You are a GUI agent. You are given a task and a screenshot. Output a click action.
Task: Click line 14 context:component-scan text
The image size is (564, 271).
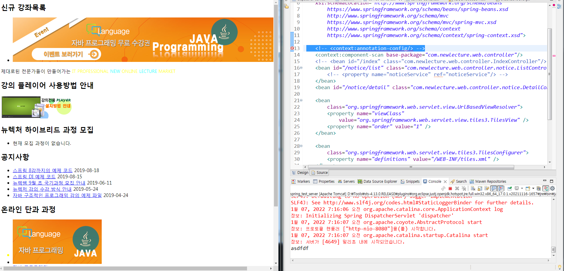pos(419,55)
